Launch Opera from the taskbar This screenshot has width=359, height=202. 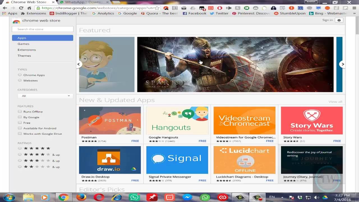click(99, 198)
